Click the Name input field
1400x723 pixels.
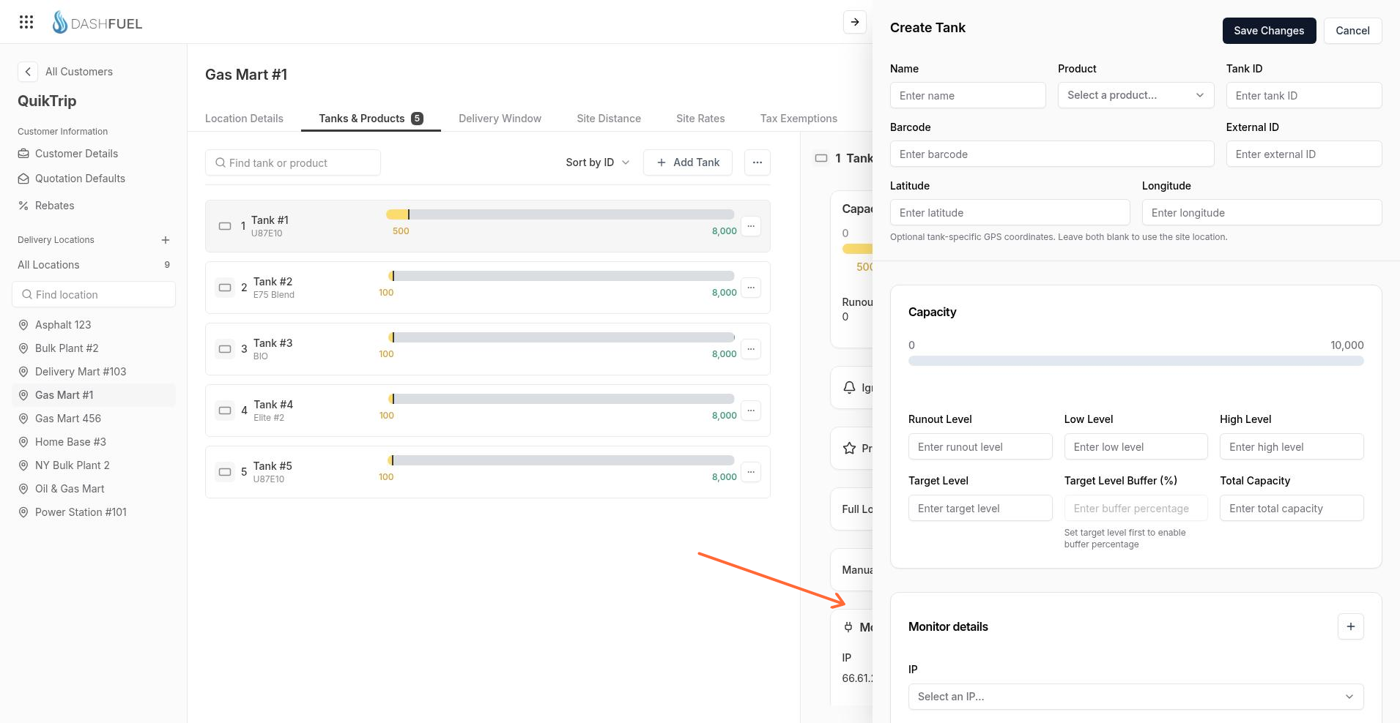(968, 95)
